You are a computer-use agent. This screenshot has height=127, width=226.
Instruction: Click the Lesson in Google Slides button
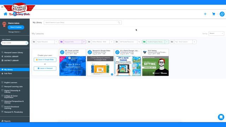click(x=45, y=60)
